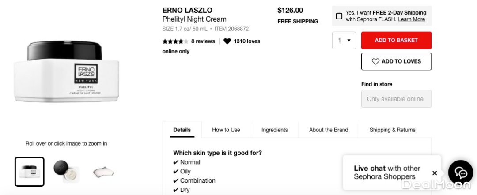Click the black heart loves icon

(x=227, y=41)
